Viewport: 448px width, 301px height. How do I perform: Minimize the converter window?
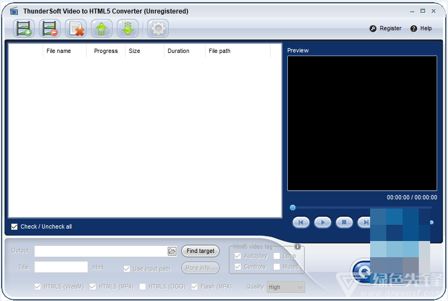(412, 11)
